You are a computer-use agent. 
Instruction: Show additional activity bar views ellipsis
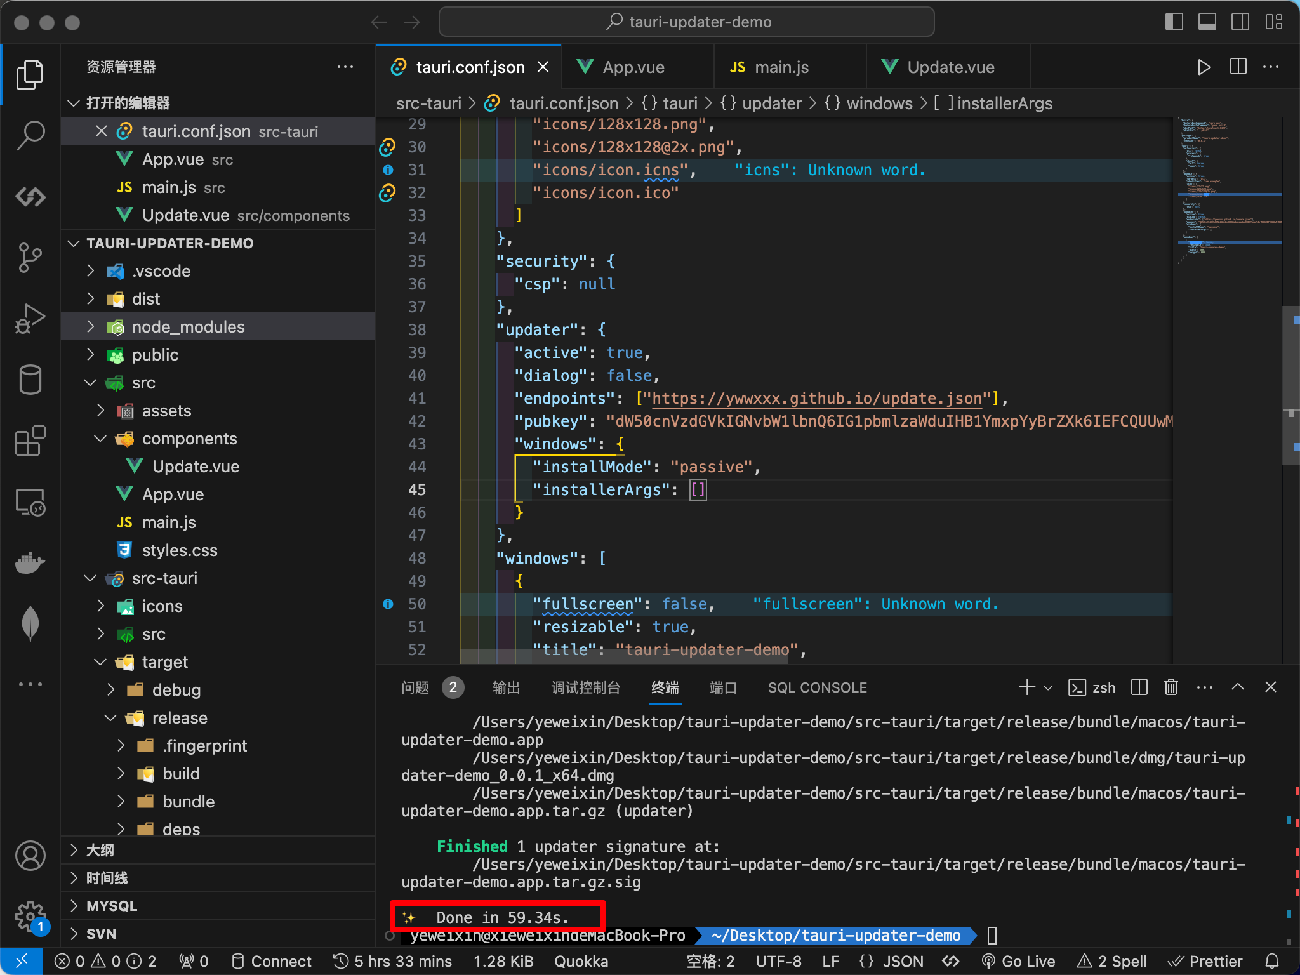click(x=30, y=684)
